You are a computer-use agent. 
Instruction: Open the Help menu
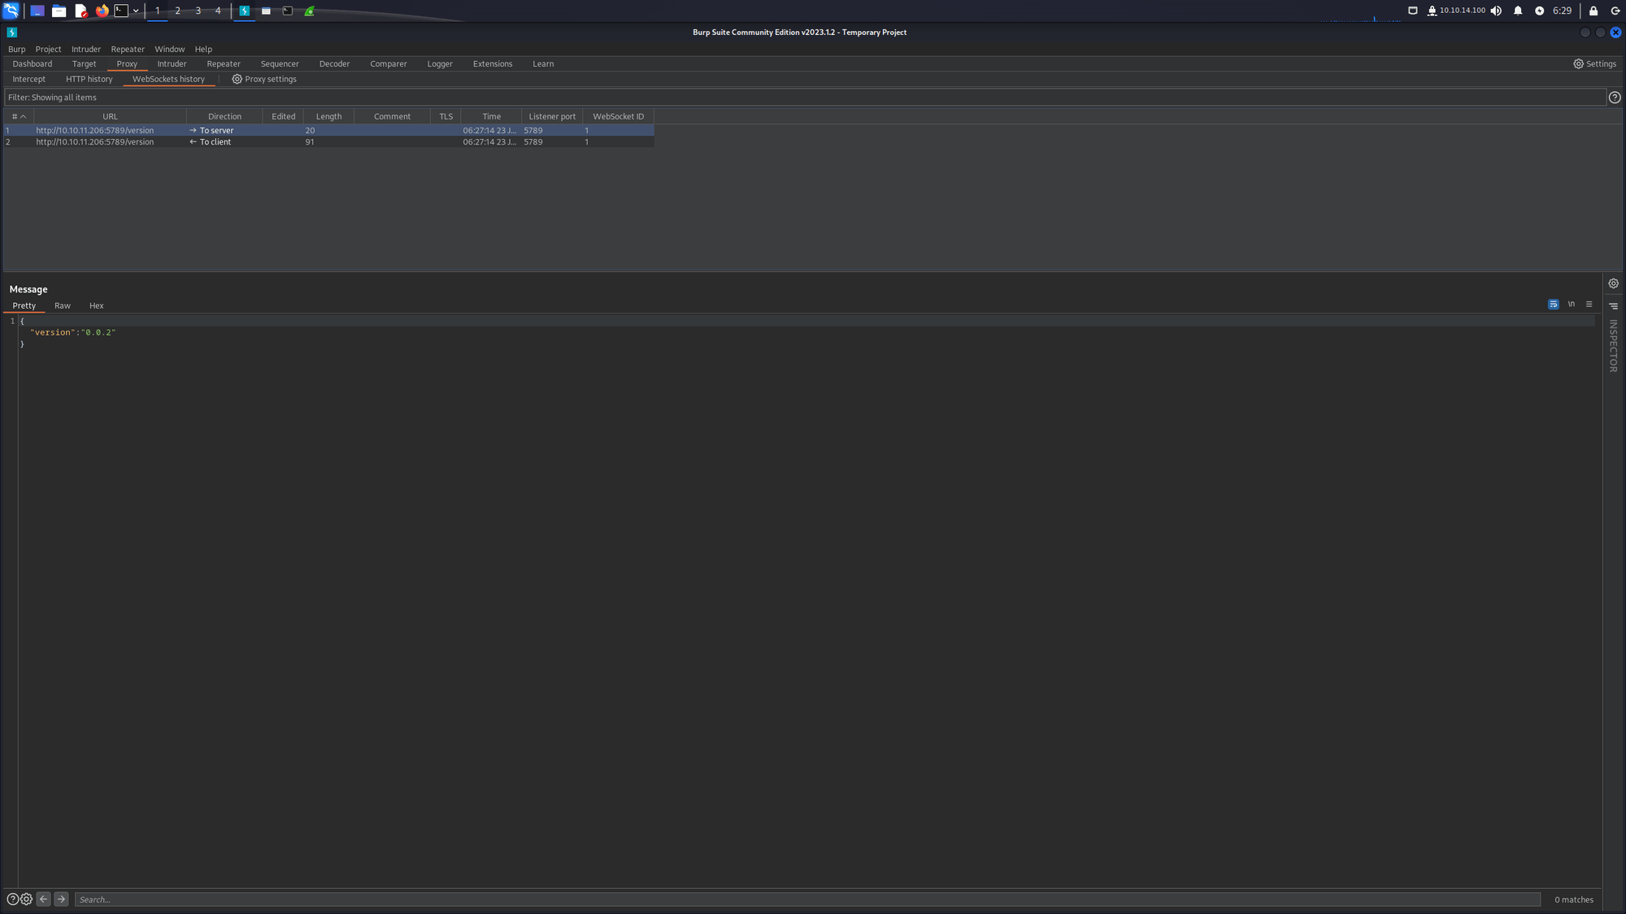coord(203,49)
